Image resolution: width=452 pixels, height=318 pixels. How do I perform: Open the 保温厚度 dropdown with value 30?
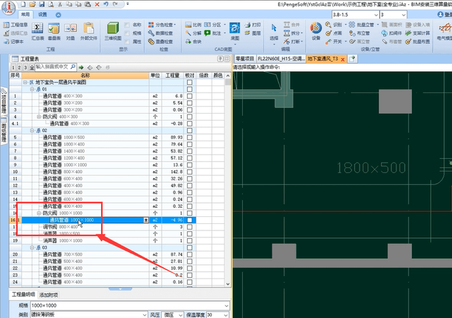[x=226, y=315]
